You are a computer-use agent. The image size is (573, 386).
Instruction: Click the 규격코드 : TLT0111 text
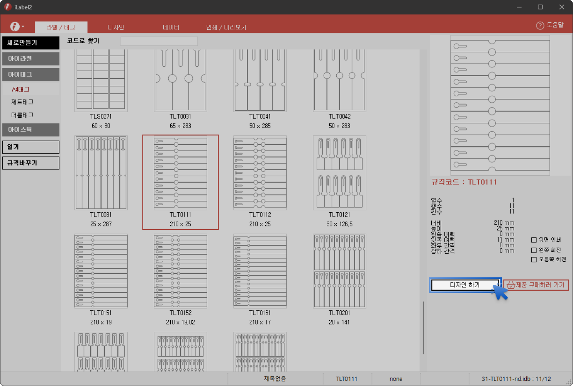click(464, 182)
